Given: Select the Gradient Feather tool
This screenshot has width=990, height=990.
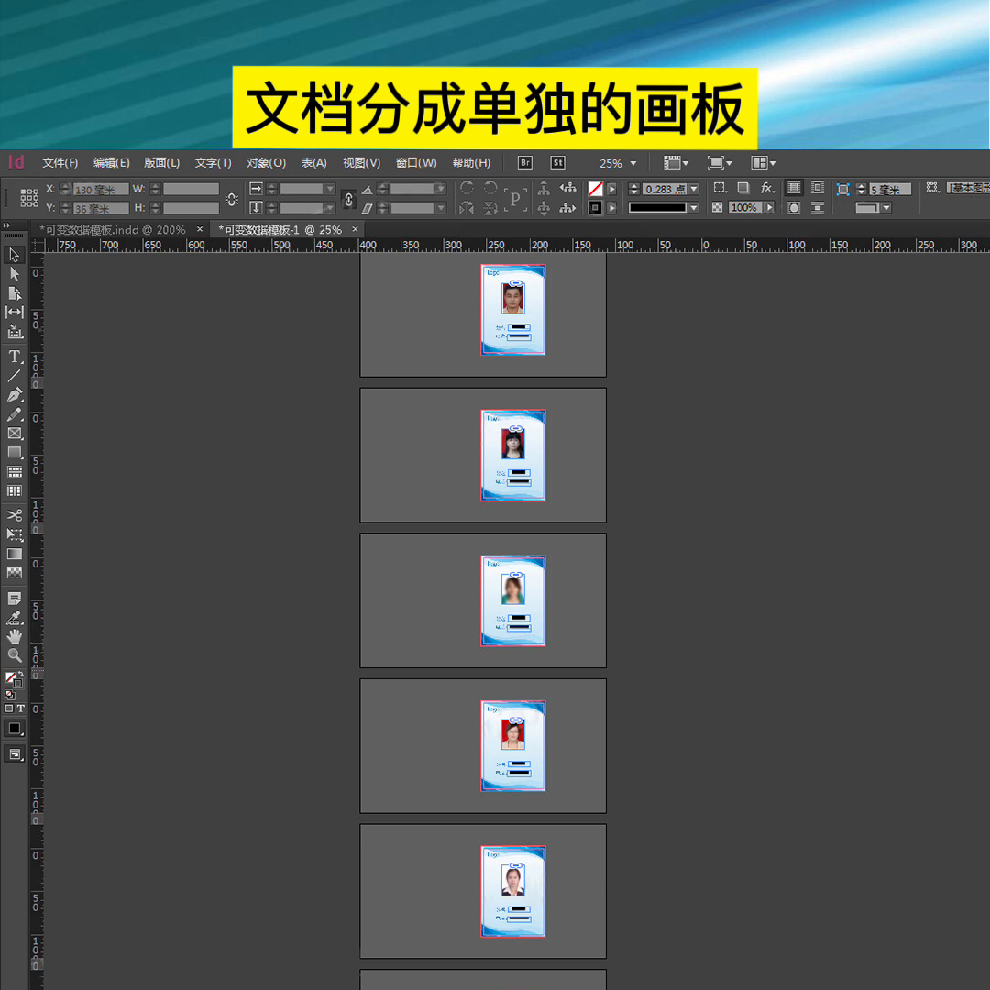Looking at the screenshot, I should (15, 573).
